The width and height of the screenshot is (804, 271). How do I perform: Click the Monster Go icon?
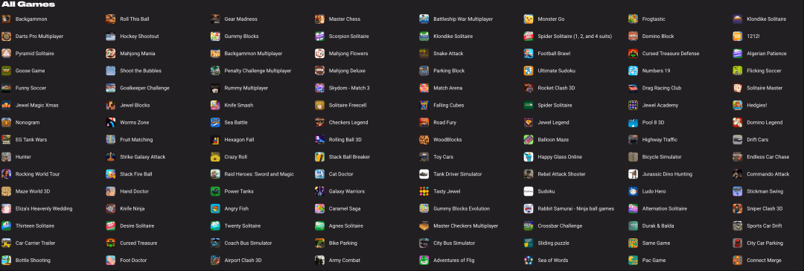(x=529, y=19)
